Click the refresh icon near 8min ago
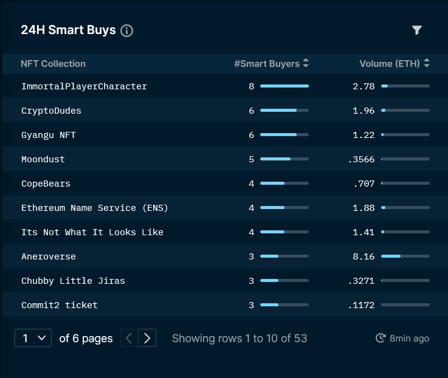The height and width of the screenshot is (378, 448). point(381,338)
